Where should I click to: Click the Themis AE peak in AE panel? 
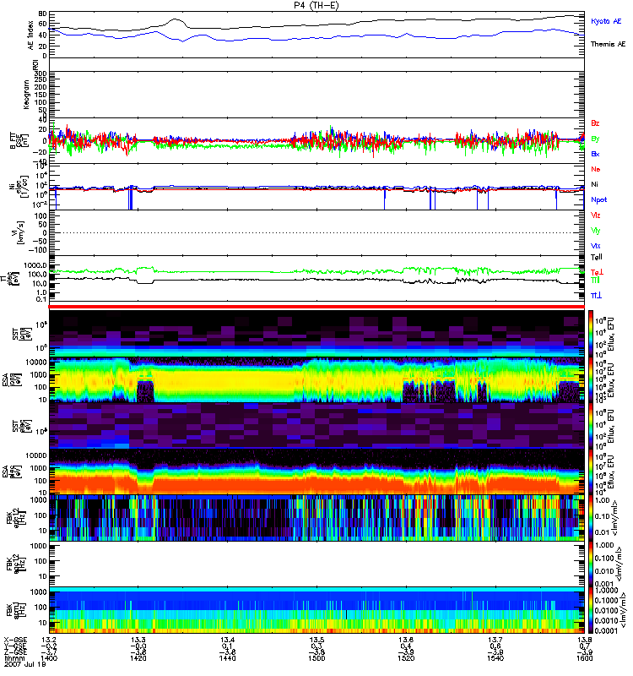175,19
